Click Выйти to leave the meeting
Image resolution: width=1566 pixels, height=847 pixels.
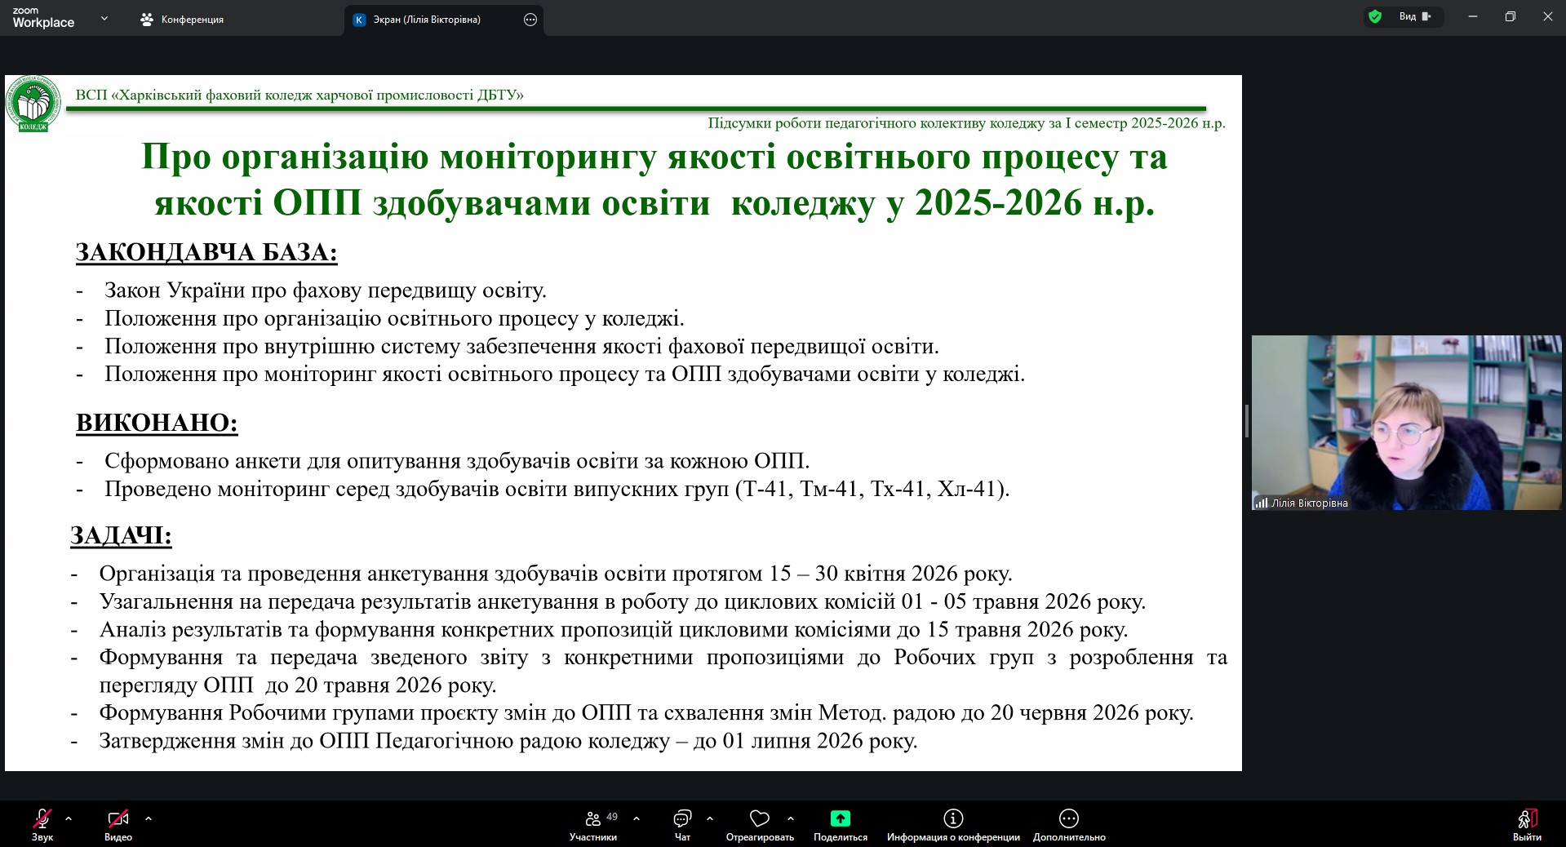click(1527, 823)
